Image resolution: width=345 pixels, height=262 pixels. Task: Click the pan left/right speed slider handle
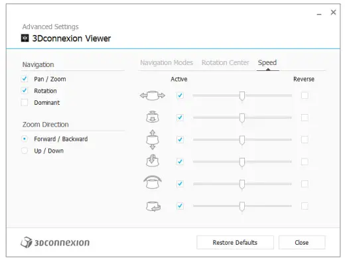242,96
